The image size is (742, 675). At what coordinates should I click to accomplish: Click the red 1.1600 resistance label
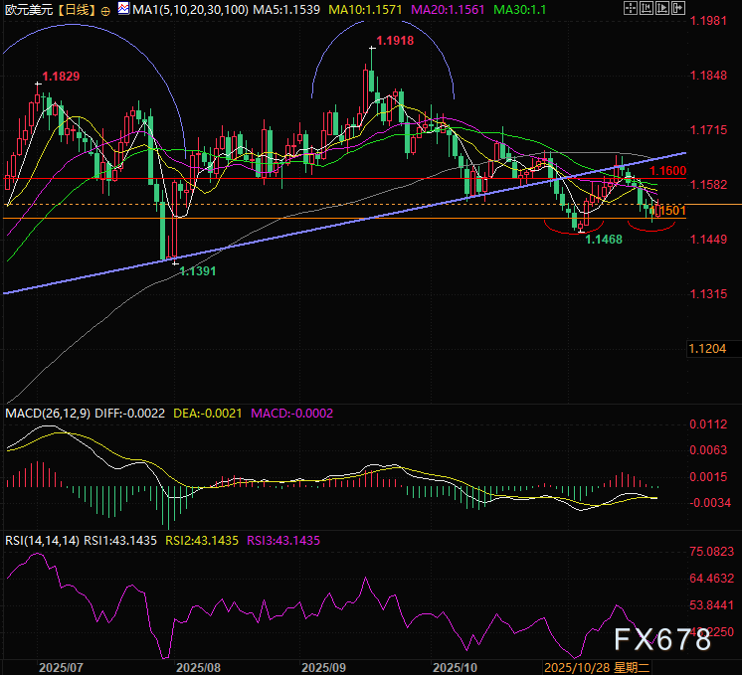666,171
